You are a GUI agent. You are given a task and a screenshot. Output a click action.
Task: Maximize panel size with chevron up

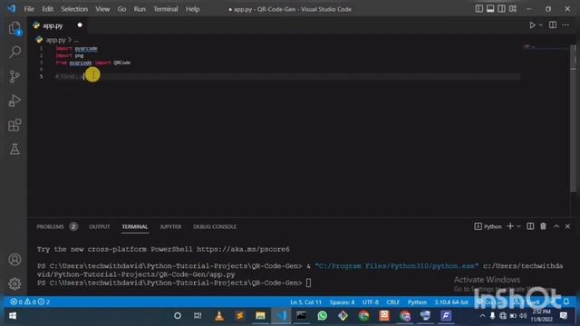[x=556, y=226]
